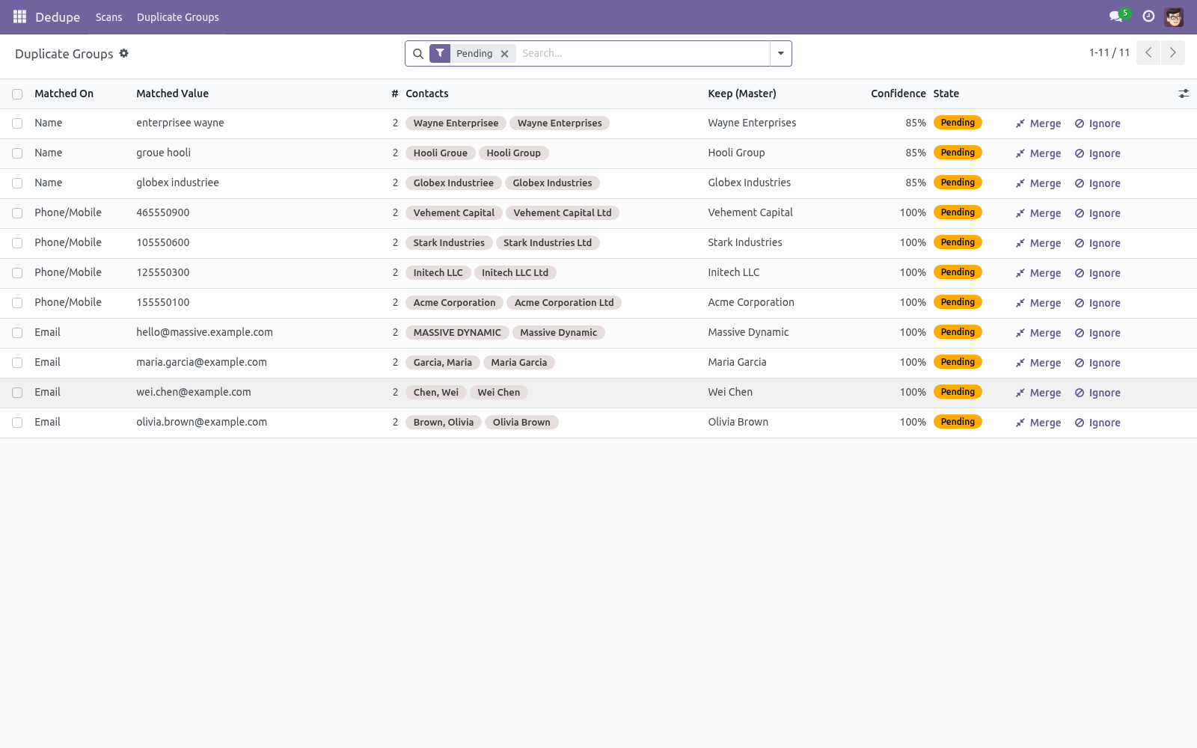Open the apps grid menu
This screenshot has height=748, width=1197.
(19, 16)
